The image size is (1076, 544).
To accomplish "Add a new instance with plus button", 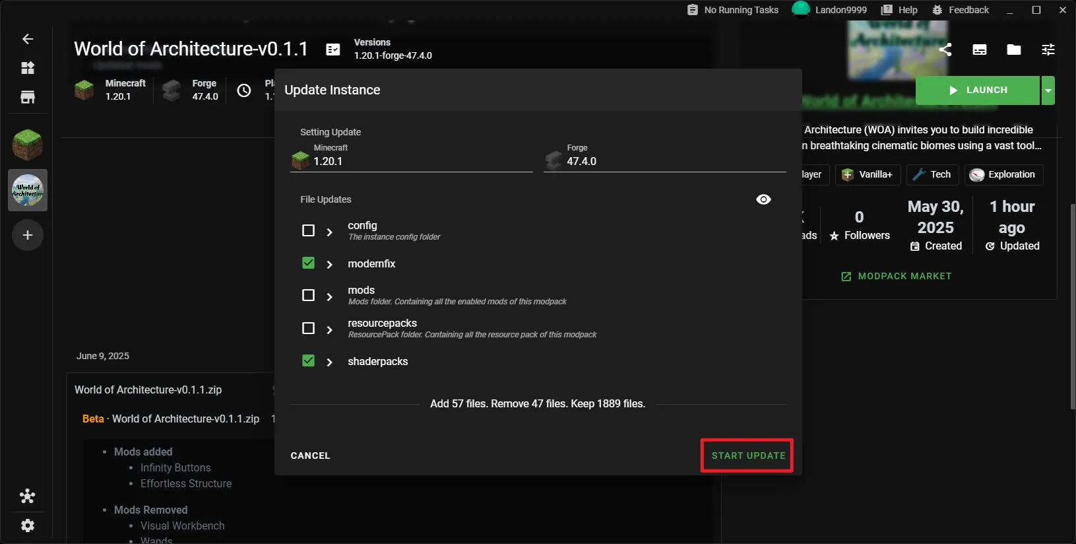I will click(28, 235).
